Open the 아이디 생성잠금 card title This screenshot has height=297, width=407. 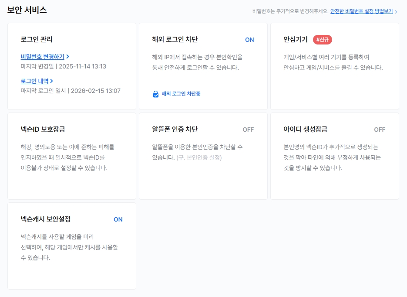[305, 129]
